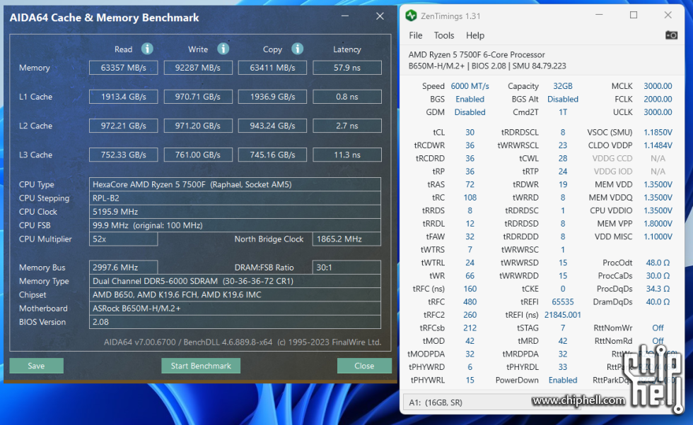Click the Speed 6000 MT/s value in ZenTimings
The image size is (693, 425).
point(470,86)
